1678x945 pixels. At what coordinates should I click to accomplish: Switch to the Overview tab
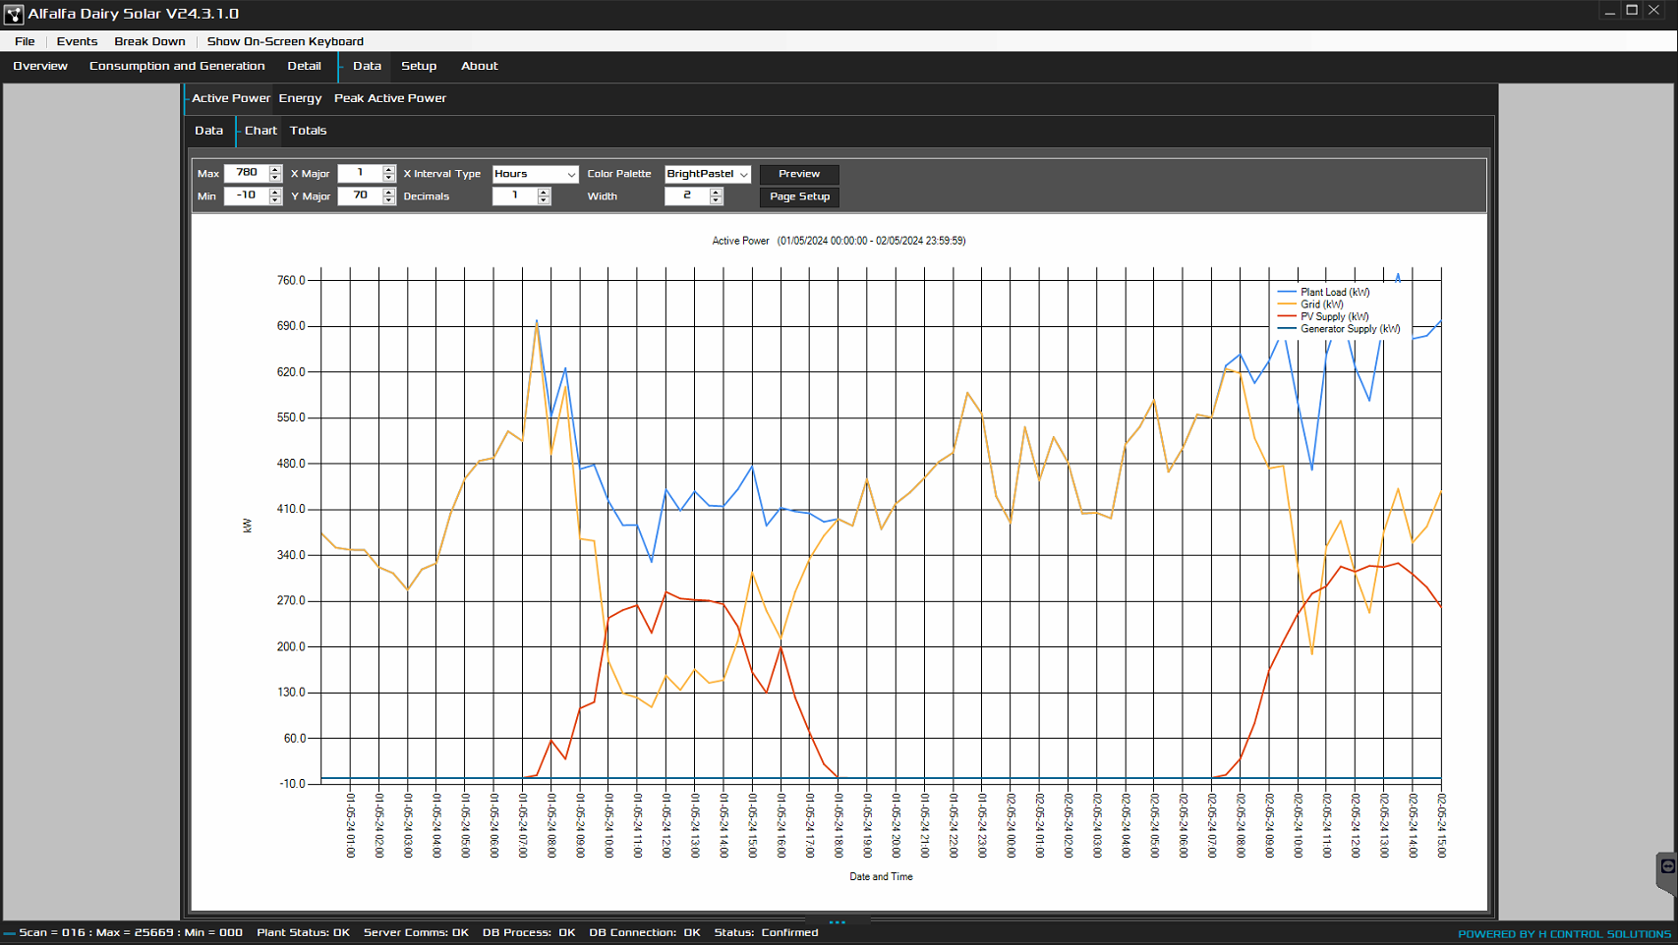[x=40, y=66]
